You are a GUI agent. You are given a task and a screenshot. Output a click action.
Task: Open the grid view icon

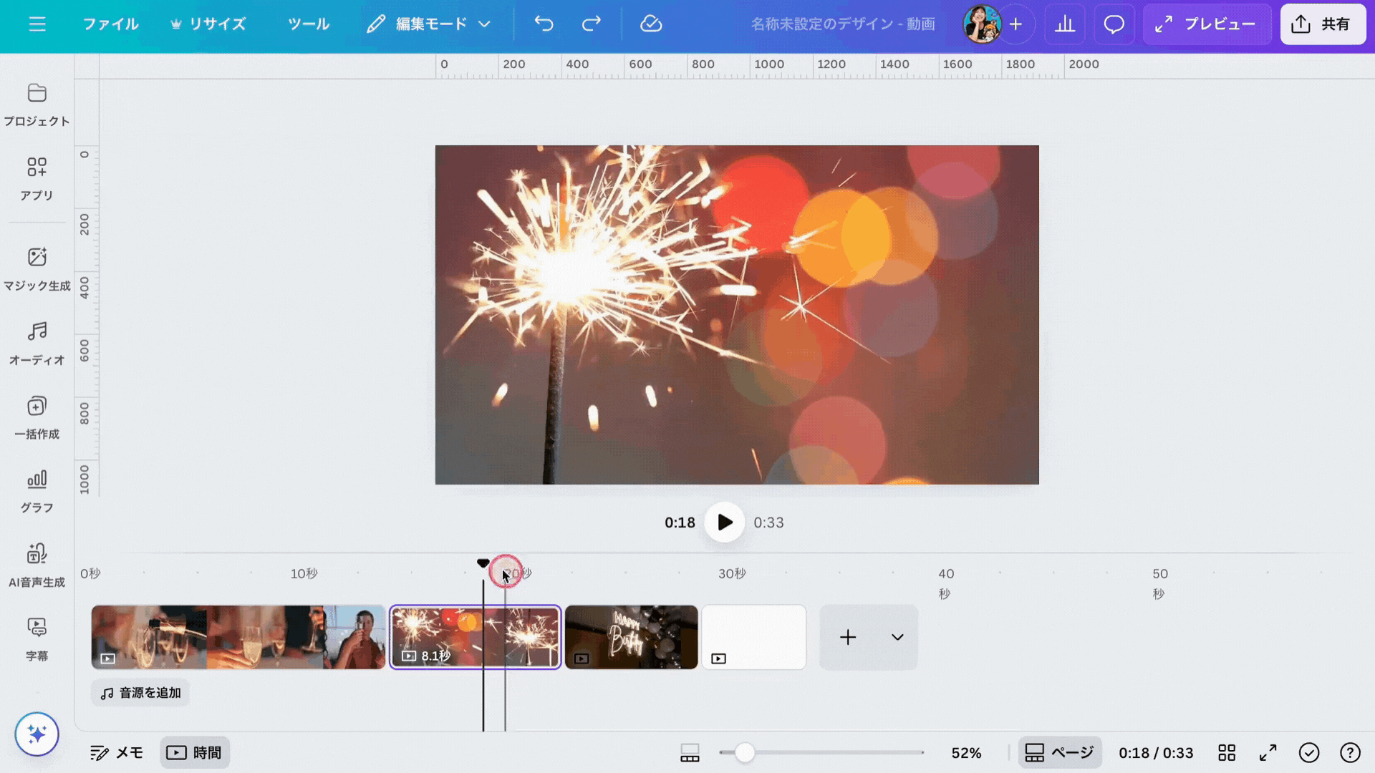tap(1227, 753)
